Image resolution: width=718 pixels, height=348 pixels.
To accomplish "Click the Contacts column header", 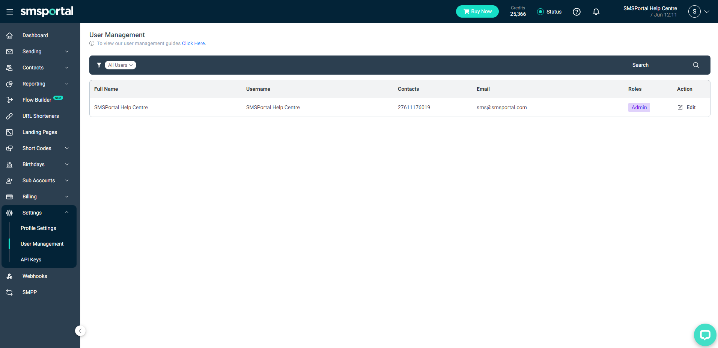I will pyautogui.click(x=408, y=89).
